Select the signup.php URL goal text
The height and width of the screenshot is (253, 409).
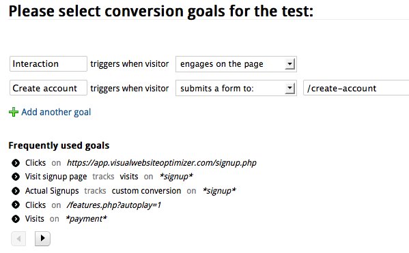161,163
